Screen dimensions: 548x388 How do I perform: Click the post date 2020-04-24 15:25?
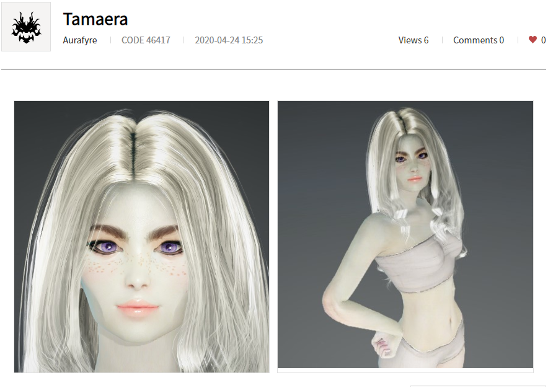coord(229,40)
